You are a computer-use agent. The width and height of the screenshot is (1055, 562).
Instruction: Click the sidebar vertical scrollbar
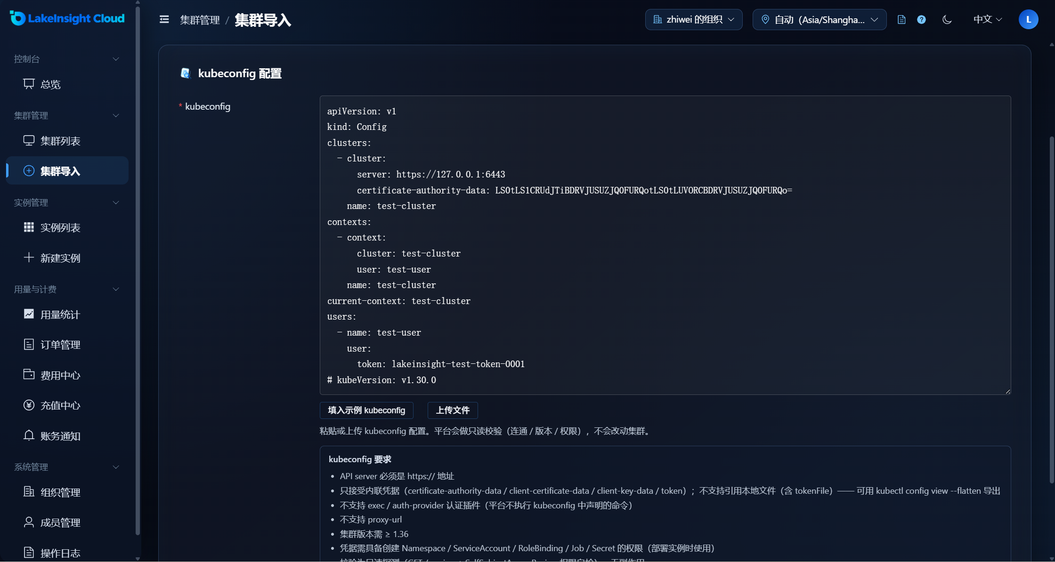(x=138, y=271)
